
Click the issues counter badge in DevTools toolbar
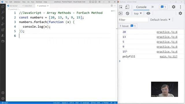(x=163, y=7)
